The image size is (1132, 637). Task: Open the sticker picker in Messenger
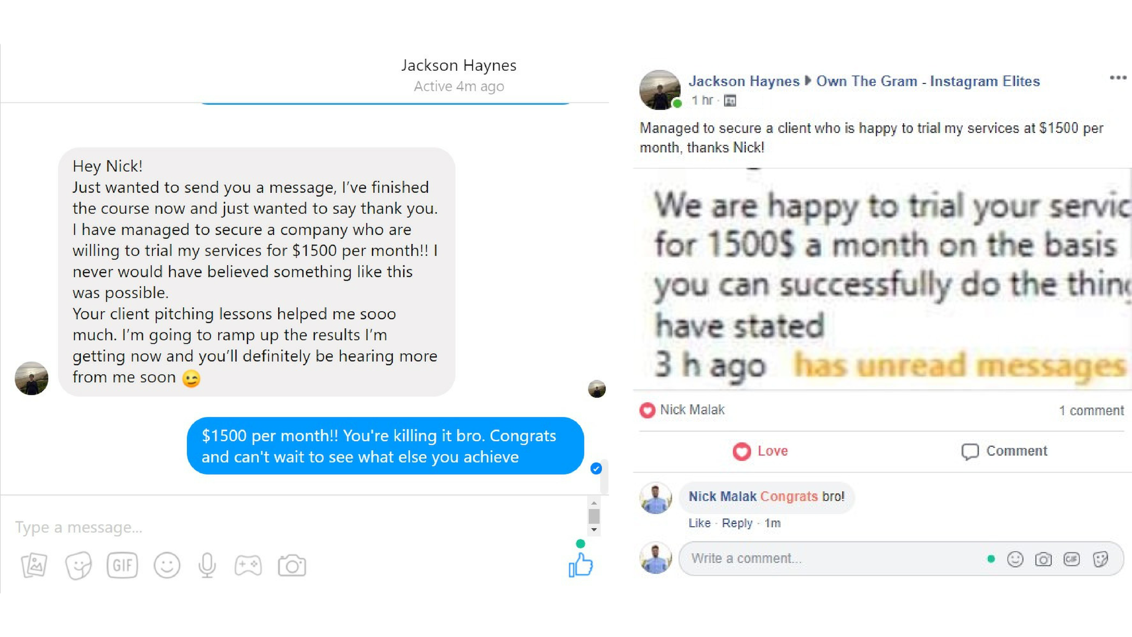click(78, 566)
